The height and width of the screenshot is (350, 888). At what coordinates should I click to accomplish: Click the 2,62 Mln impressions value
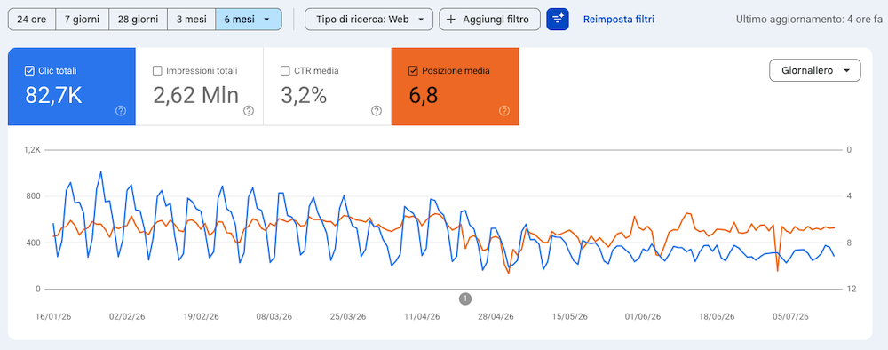point(196,96)
